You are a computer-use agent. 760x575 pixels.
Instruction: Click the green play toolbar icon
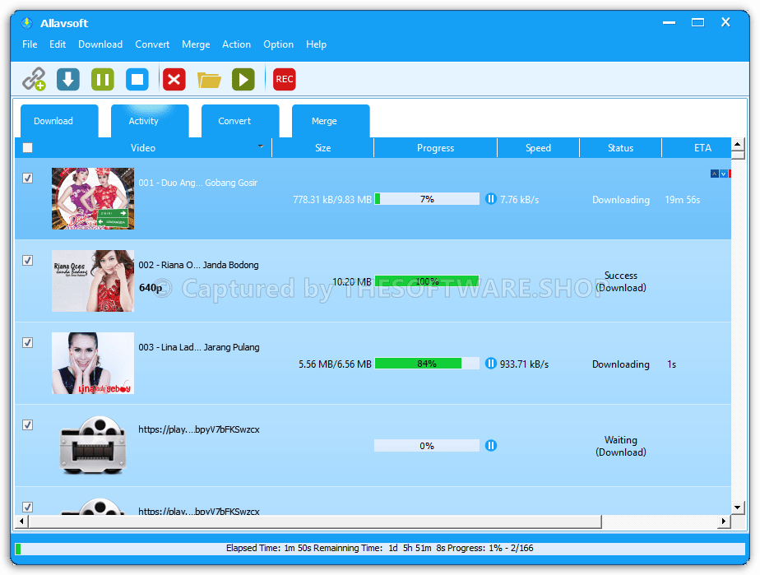243,80
